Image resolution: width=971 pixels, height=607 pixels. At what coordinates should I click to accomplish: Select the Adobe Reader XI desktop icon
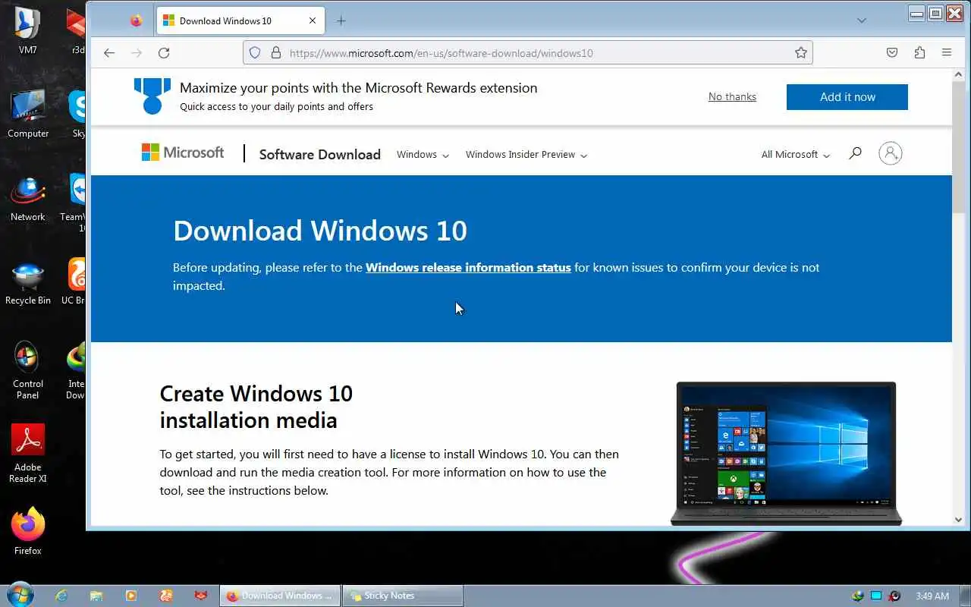tap(28, 453)
